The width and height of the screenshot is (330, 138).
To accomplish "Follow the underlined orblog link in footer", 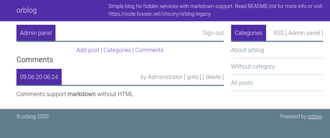I will [x=315, y=117].
